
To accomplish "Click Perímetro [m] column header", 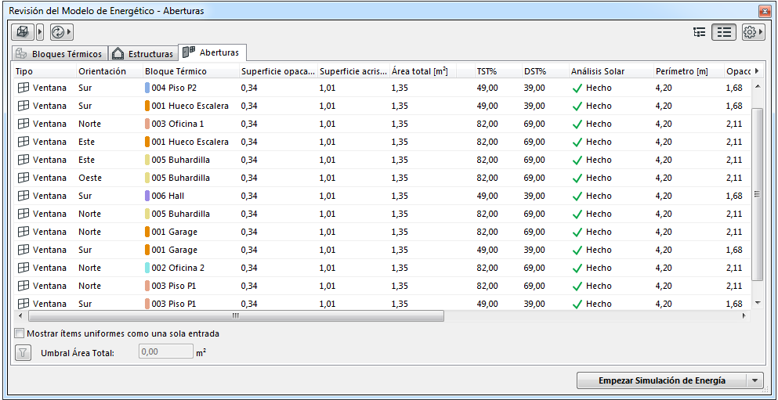I will point(688,71).
